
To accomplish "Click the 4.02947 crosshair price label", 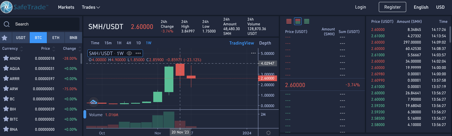I will [x=268, y=63].
